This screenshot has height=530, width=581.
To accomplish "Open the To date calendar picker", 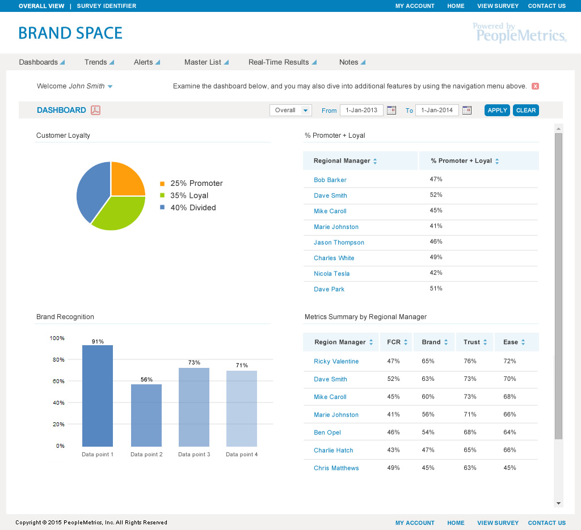I will (x=467, y=111).
